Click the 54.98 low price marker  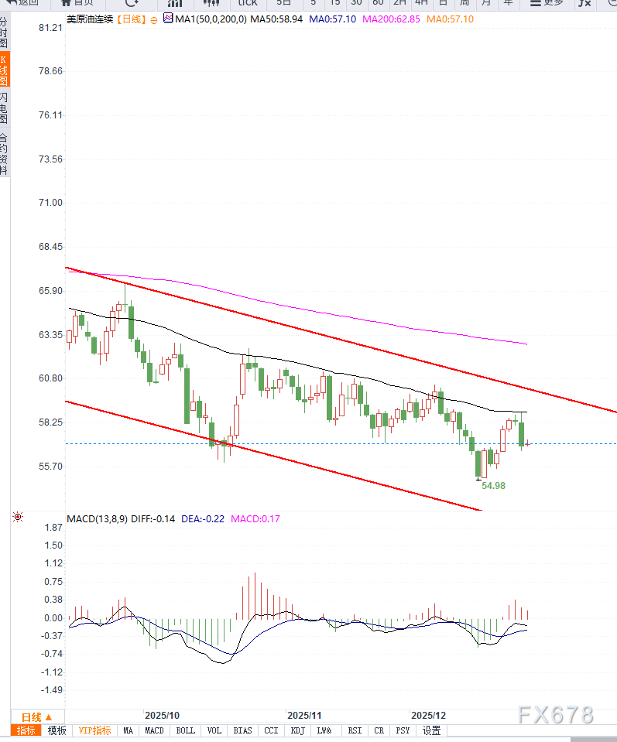point(493,486)
